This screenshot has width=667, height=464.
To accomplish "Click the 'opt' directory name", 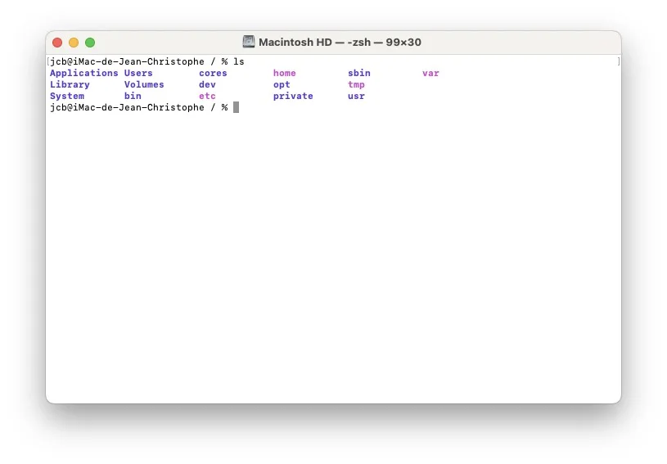I will [282, 84].
